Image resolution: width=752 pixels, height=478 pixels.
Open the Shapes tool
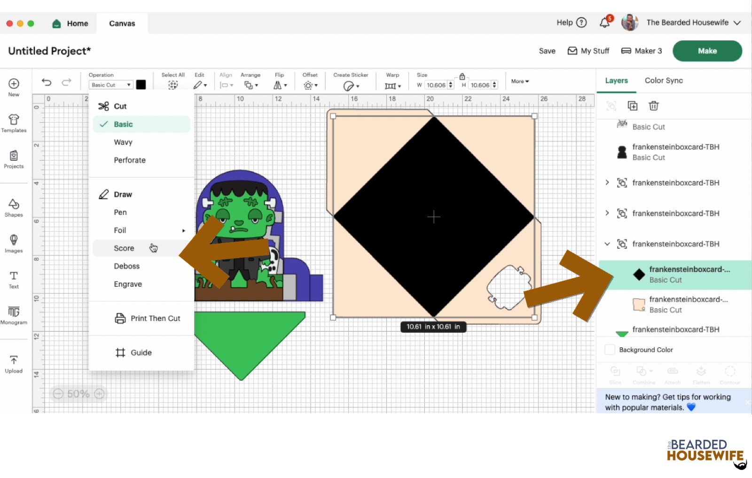(x=14, y=207)
